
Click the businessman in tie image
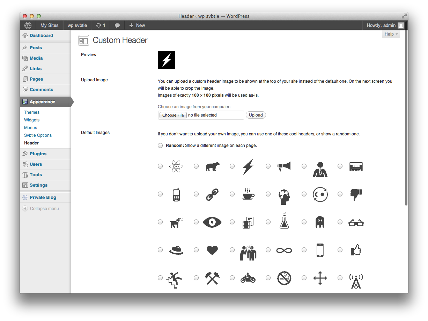tap(320, 169)
